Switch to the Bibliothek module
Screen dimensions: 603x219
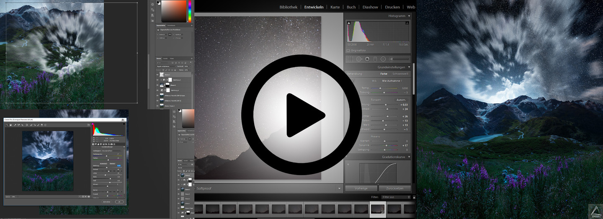tap(288, 7)
